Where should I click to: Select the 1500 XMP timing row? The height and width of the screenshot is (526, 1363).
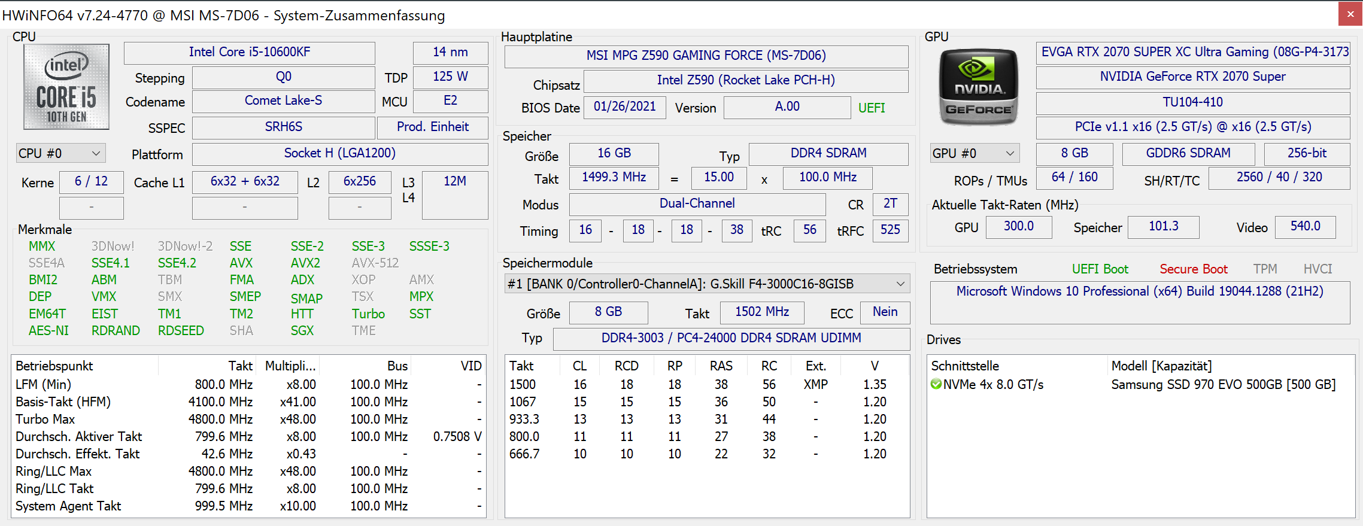click(x=707, y=384)
